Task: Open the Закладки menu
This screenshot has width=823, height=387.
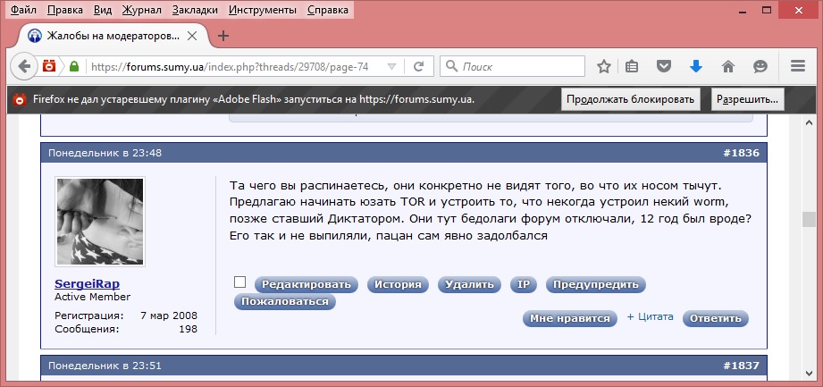Action: 197,11
